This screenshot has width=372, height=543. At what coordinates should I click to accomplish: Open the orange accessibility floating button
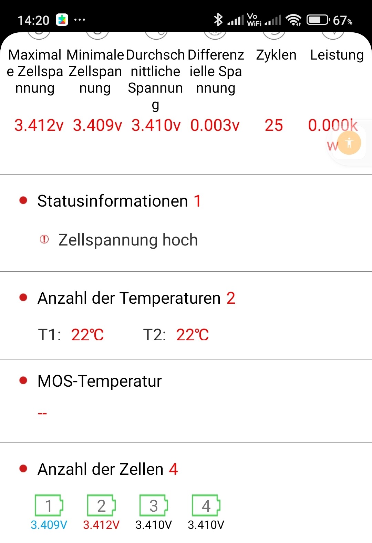[349, 143]
